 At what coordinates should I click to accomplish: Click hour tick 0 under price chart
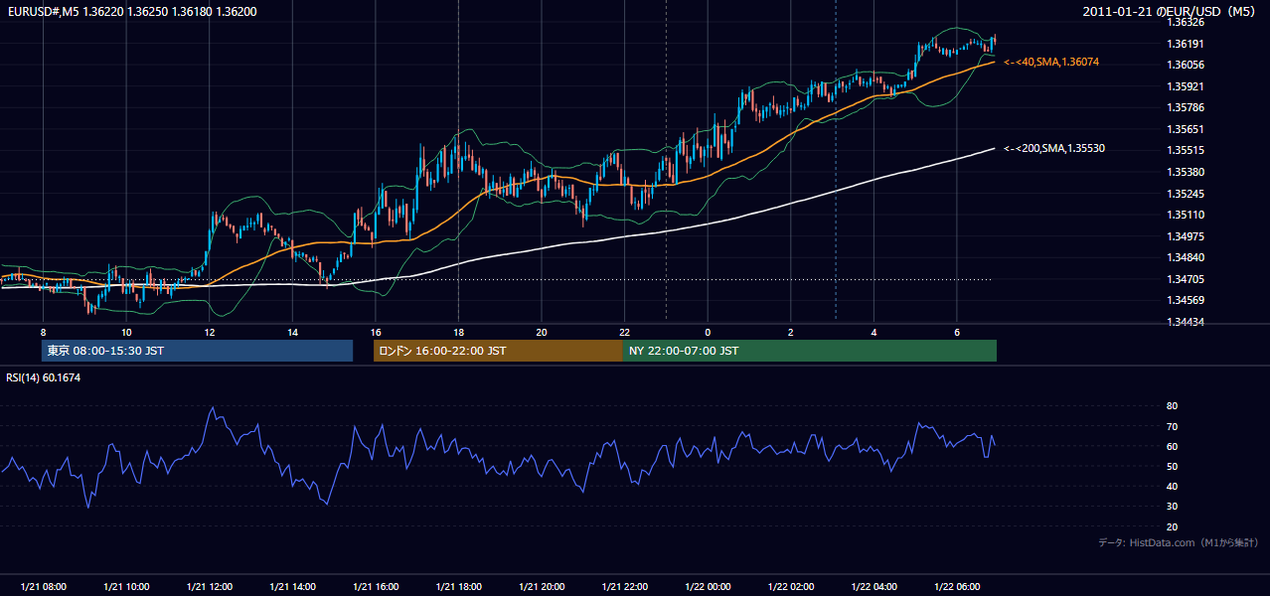pos(708,332)
